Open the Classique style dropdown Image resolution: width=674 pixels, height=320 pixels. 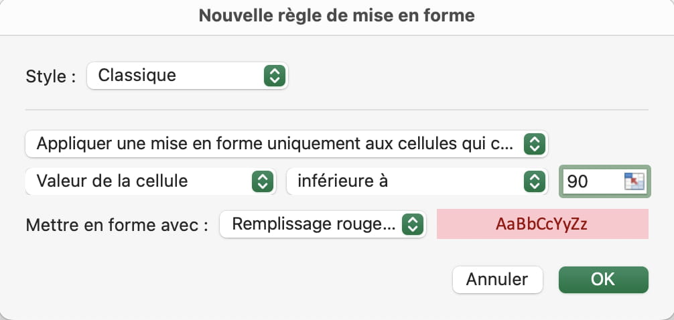tap(188, 76)
